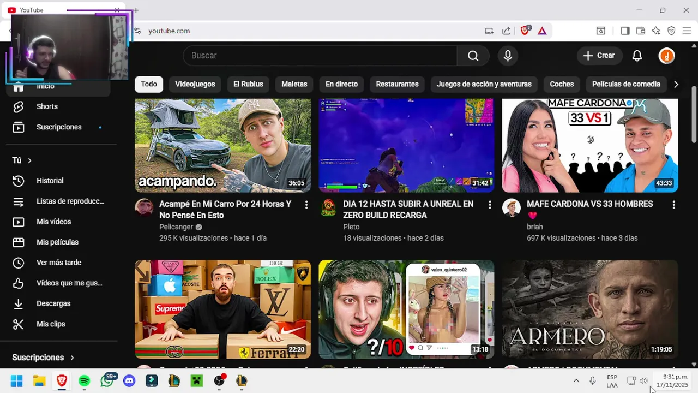Select the Maletas chip
Viewport: 698px width, 393px height.
pos(294,84)
